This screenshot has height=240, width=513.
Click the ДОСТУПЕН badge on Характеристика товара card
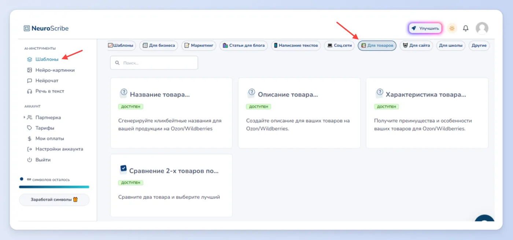pyautogui.click(x=387, y=107)
